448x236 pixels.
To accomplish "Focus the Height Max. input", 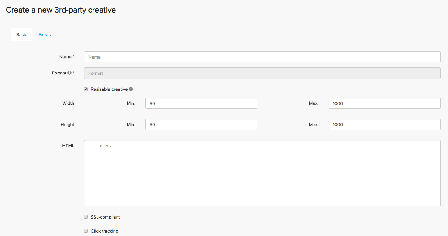I will pos(384,125).
